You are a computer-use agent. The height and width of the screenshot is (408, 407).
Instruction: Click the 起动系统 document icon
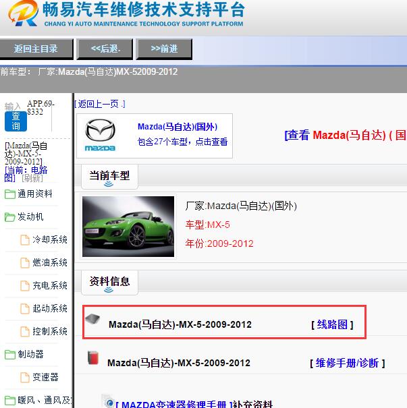click(x=25, y=308)
